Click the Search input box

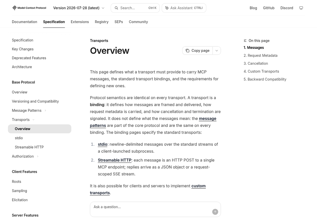(135, 8)
